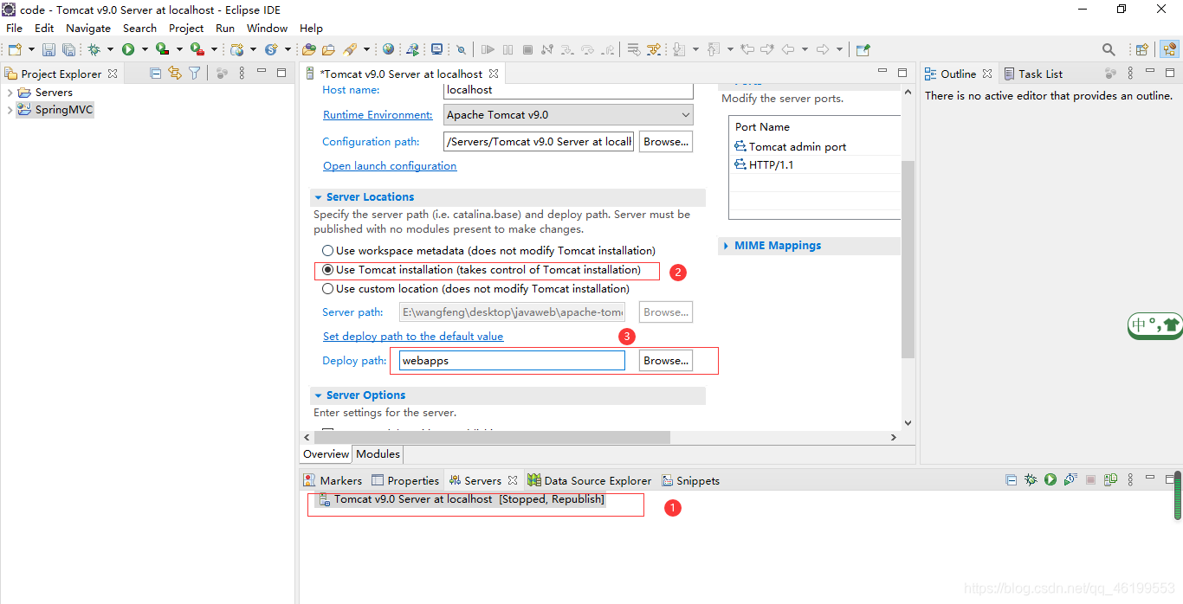Screen dimensions: 1183x604
Task: Click Collapse All in Project Explorer
Action: tap(156, 74)
